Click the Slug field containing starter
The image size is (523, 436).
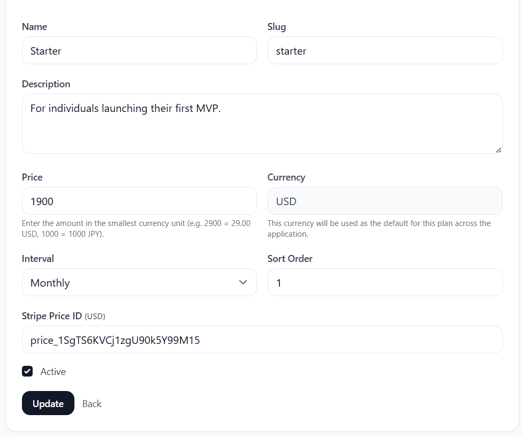click(x=385, y=50)
